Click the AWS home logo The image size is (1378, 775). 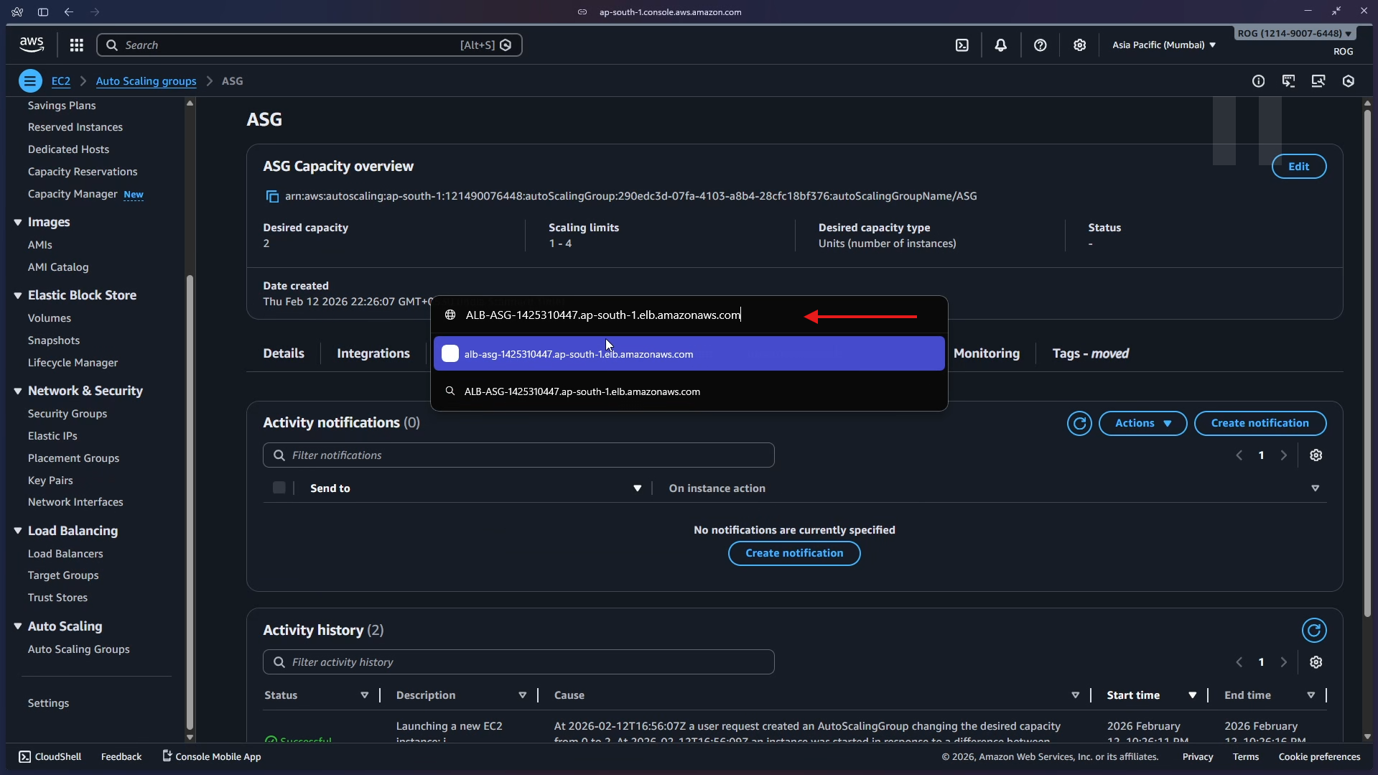[x=31, y=44]
